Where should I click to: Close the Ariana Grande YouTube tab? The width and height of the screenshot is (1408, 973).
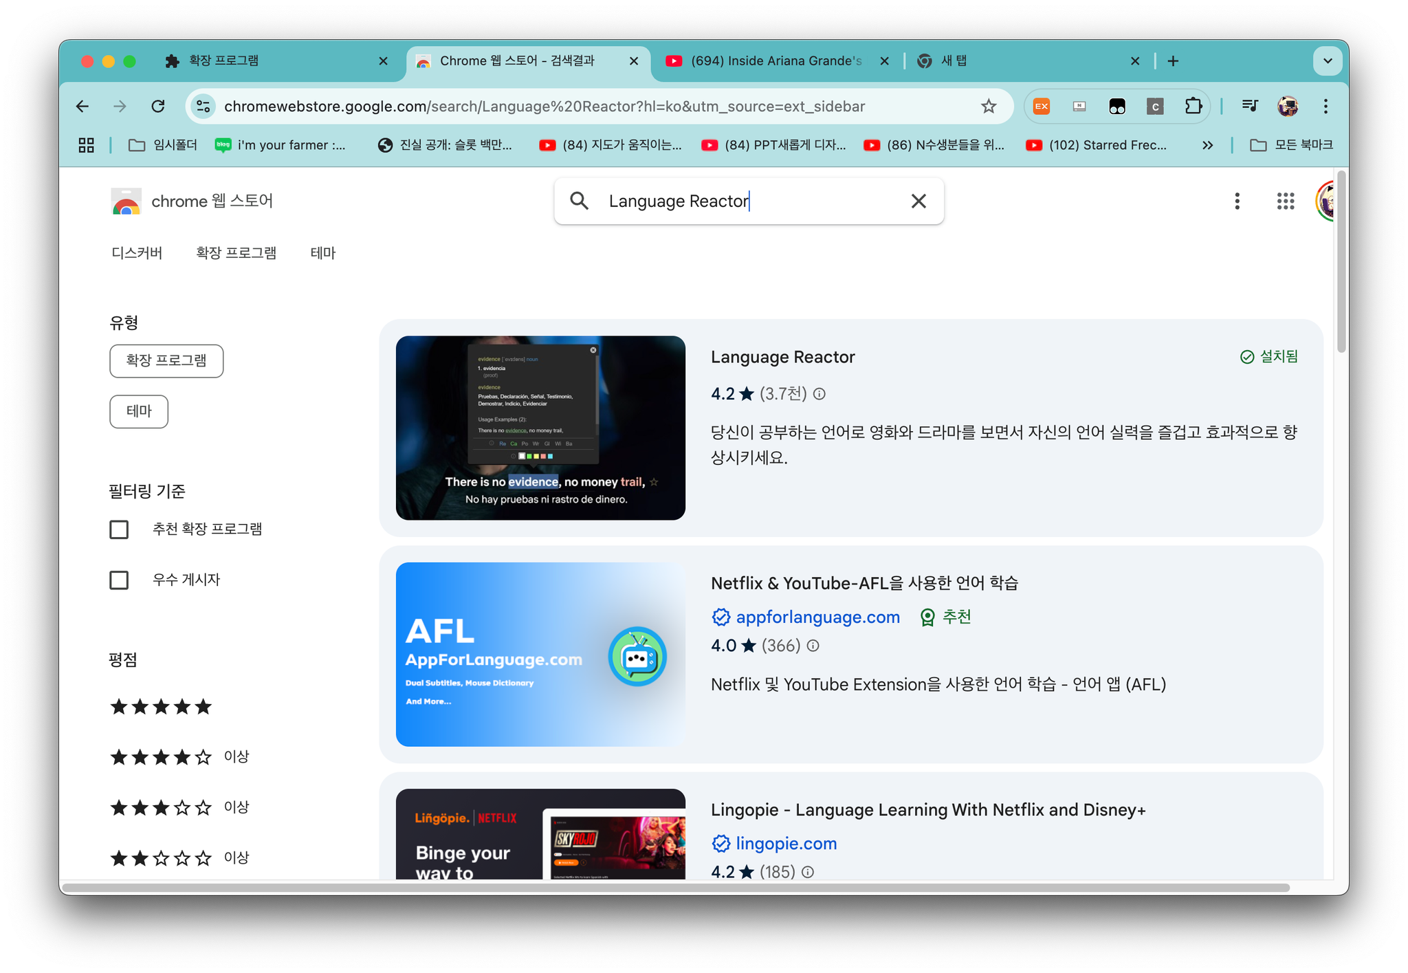point(884,61)
